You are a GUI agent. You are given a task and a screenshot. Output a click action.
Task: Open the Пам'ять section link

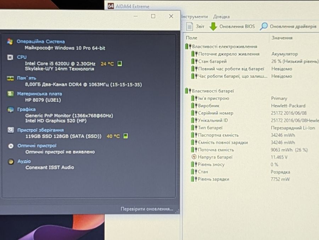pyautogui.click(x=27, y=78)
